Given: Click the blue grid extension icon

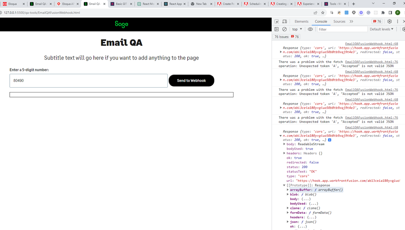Looking at the screenshot, I should tap(347, 13).
